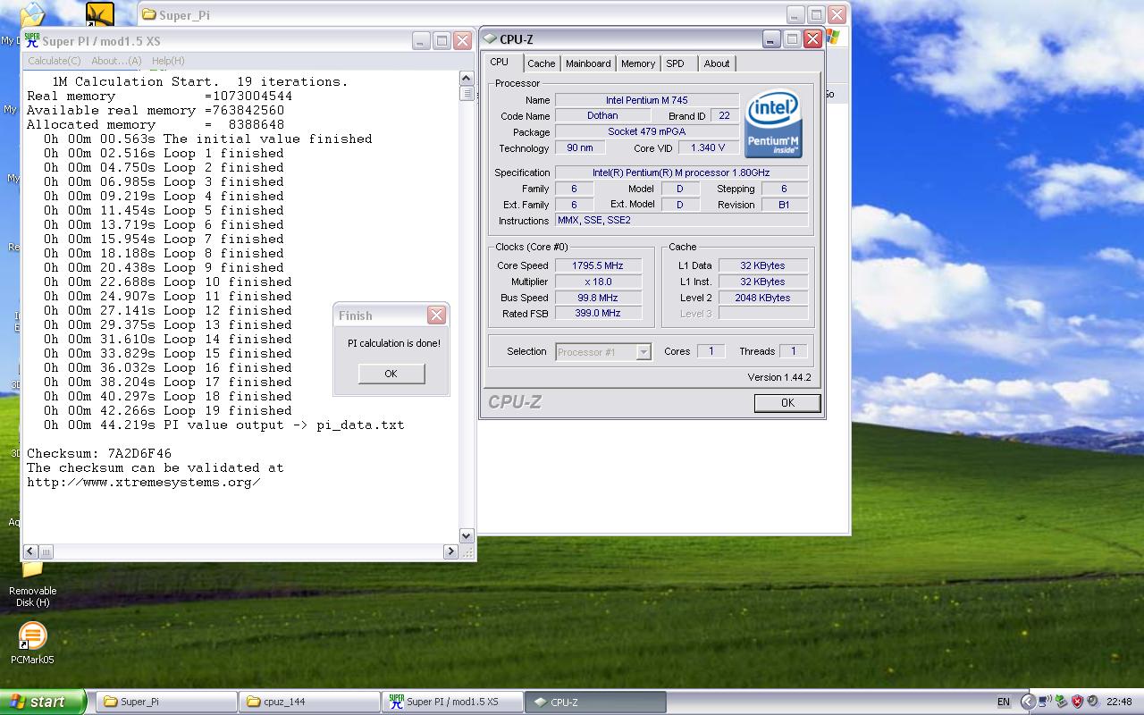Open the yellow bird shortcut icon on desktop
1144x715 pixels.
(x=100, y=14)
